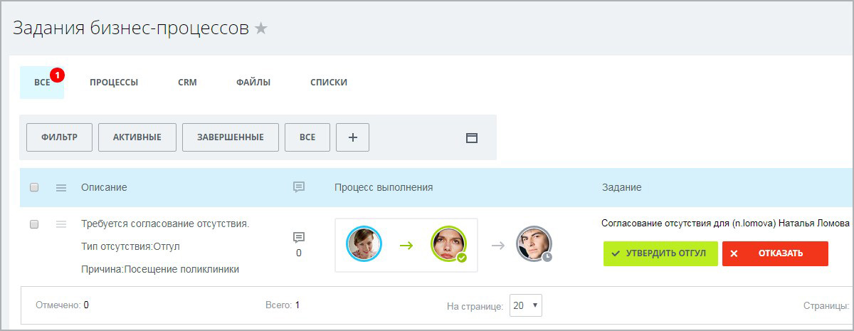The width and height of the screenshot is (854, 331).
Task: Switch to the Процессы tab
Action: point(114,83)
